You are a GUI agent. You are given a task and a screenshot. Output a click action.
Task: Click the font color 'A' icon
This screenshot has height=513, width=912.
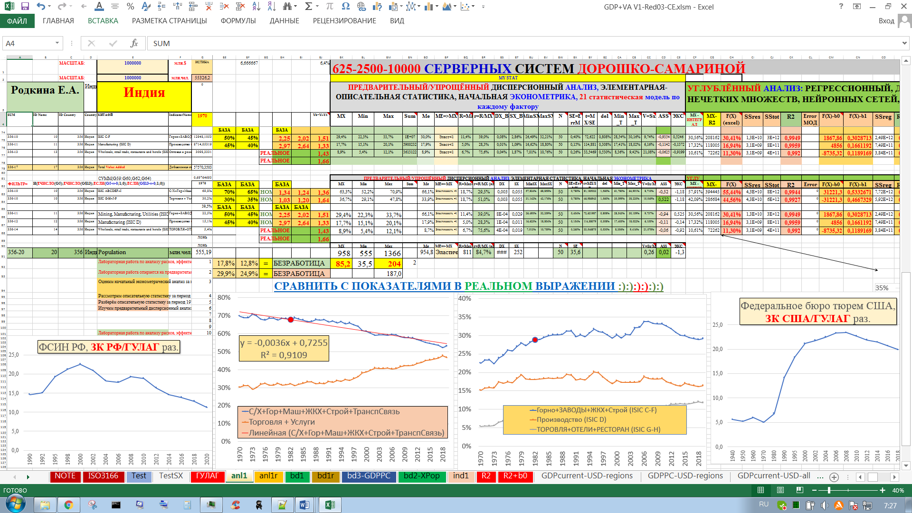pyautogui.click(x=99, y=7)
